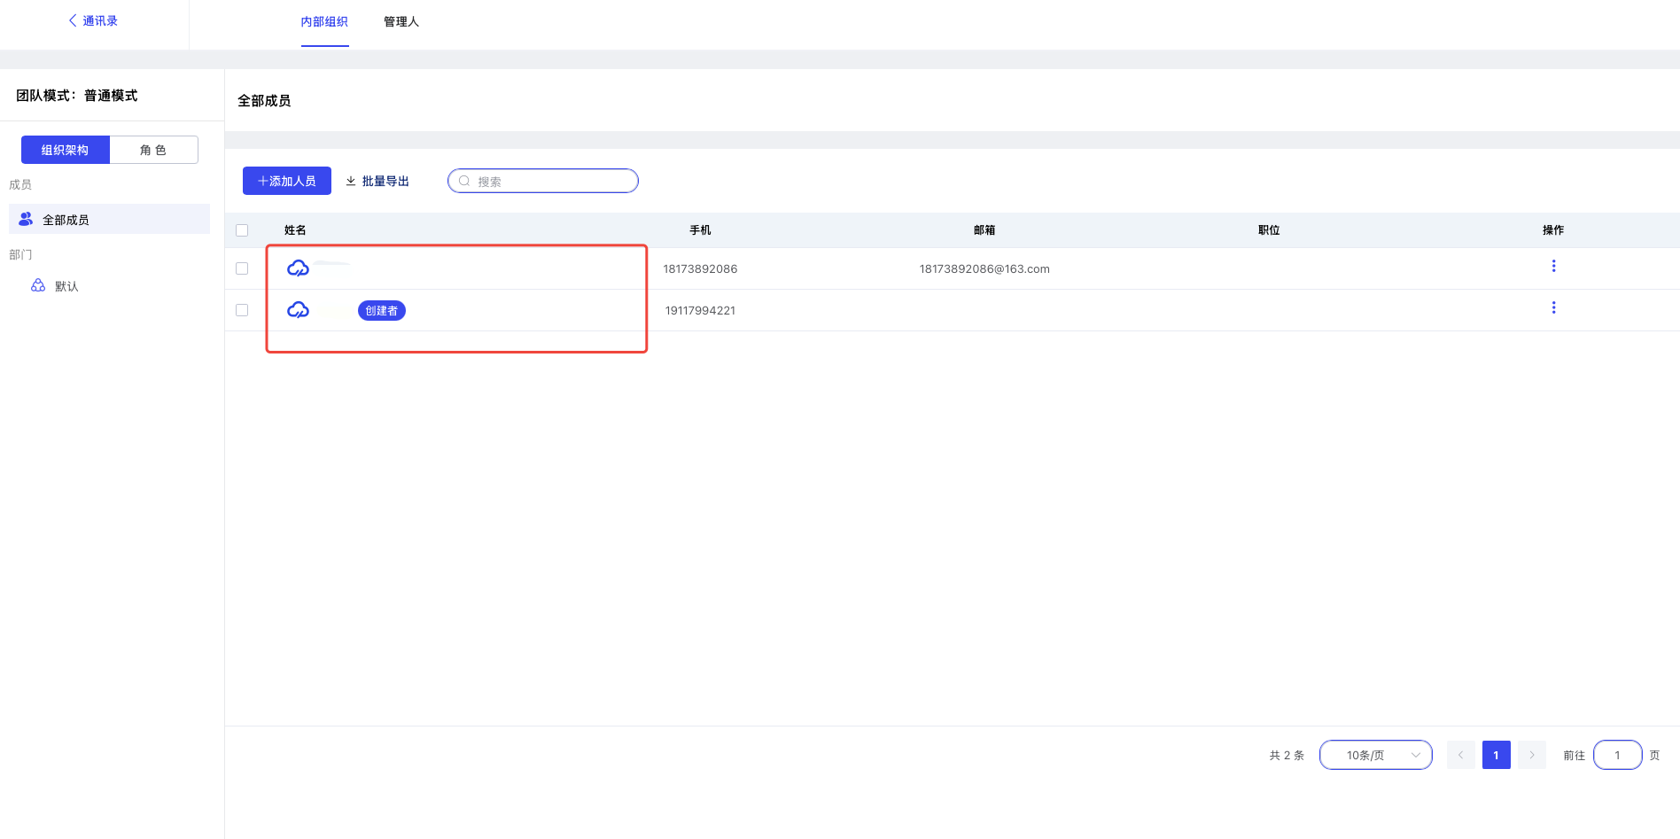
Task: Open the 10条/页 page size dropdown
Action: [x=1375, y=755]
